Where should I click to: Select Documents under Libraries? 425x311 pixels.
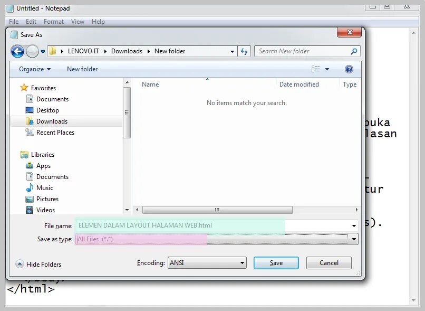pyautogui.click(x=52, y=177)
